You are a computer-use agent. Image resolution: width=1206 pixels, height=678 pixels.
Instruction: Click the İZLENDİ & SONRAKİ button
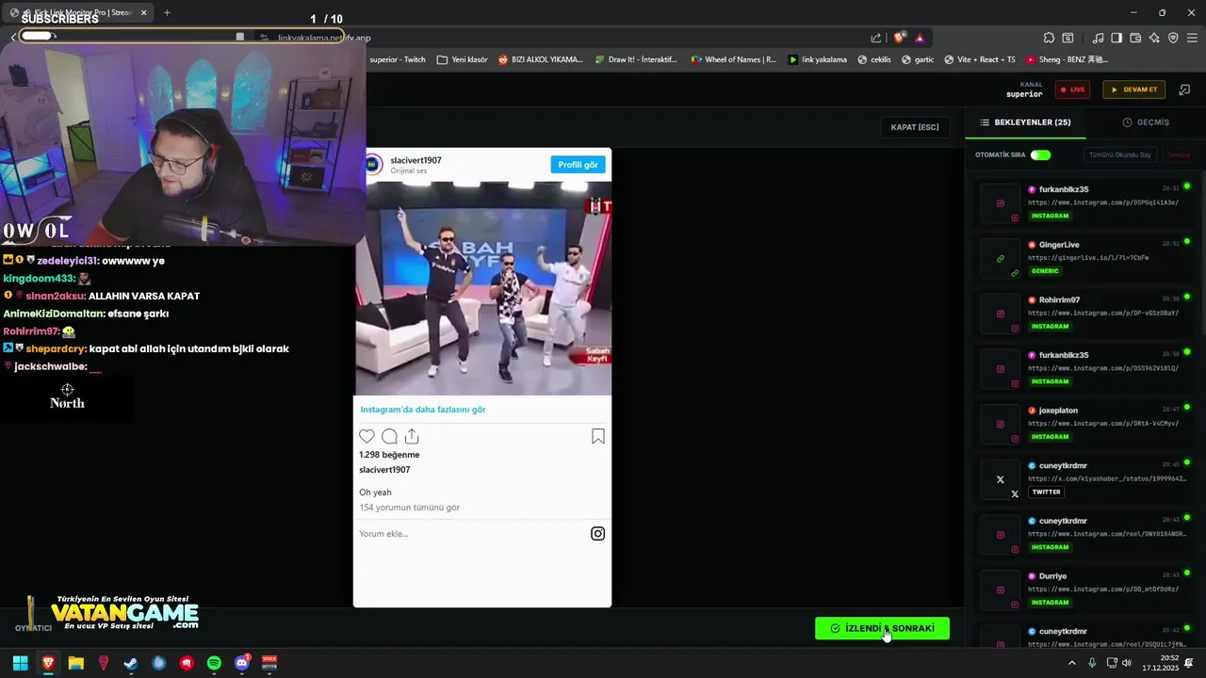tap(882, 628)
